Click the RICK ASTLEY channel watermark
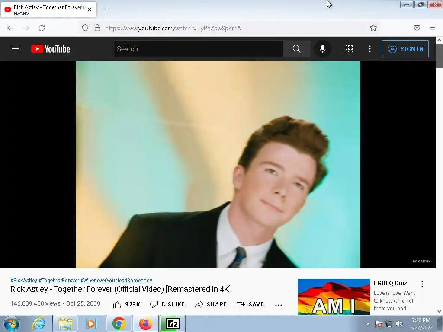The width and height of the screenshot is (443, 332). [421, 262]
